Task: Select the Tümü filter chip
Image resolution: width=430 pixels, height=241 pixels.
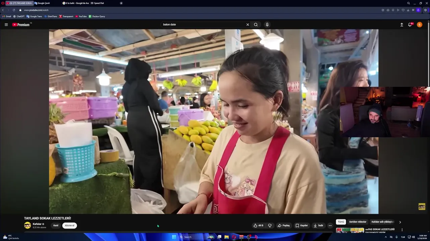Action: (341, 222)
